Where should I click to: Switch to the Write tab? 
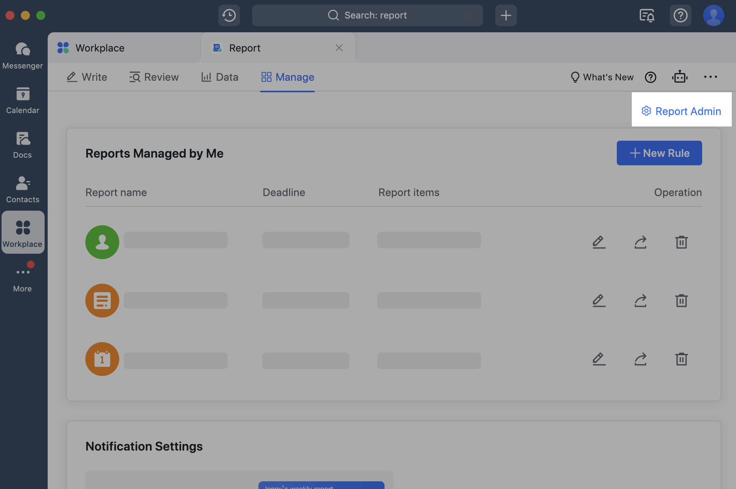(x=86, y=77)
